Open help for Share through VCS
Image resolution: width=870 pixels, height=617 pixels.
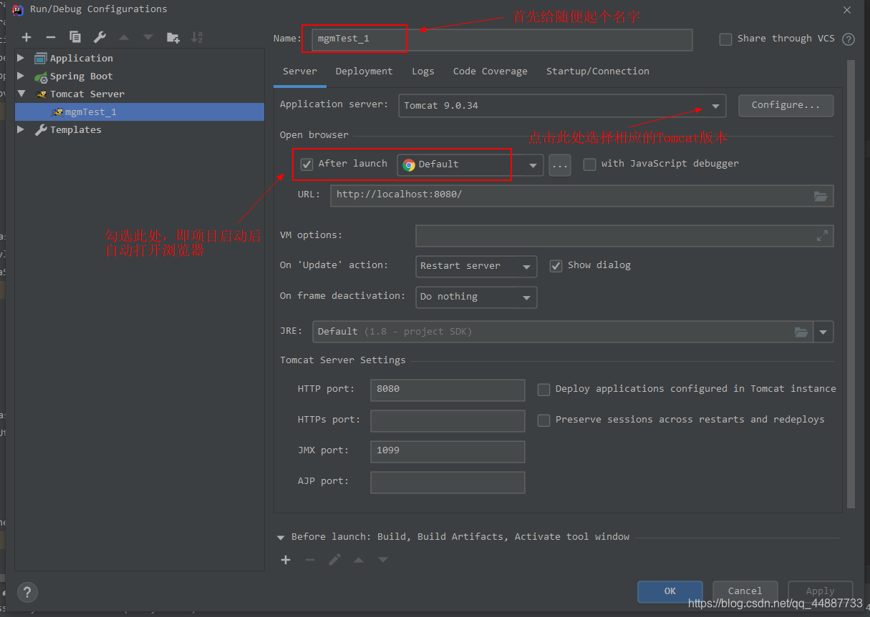849,39
